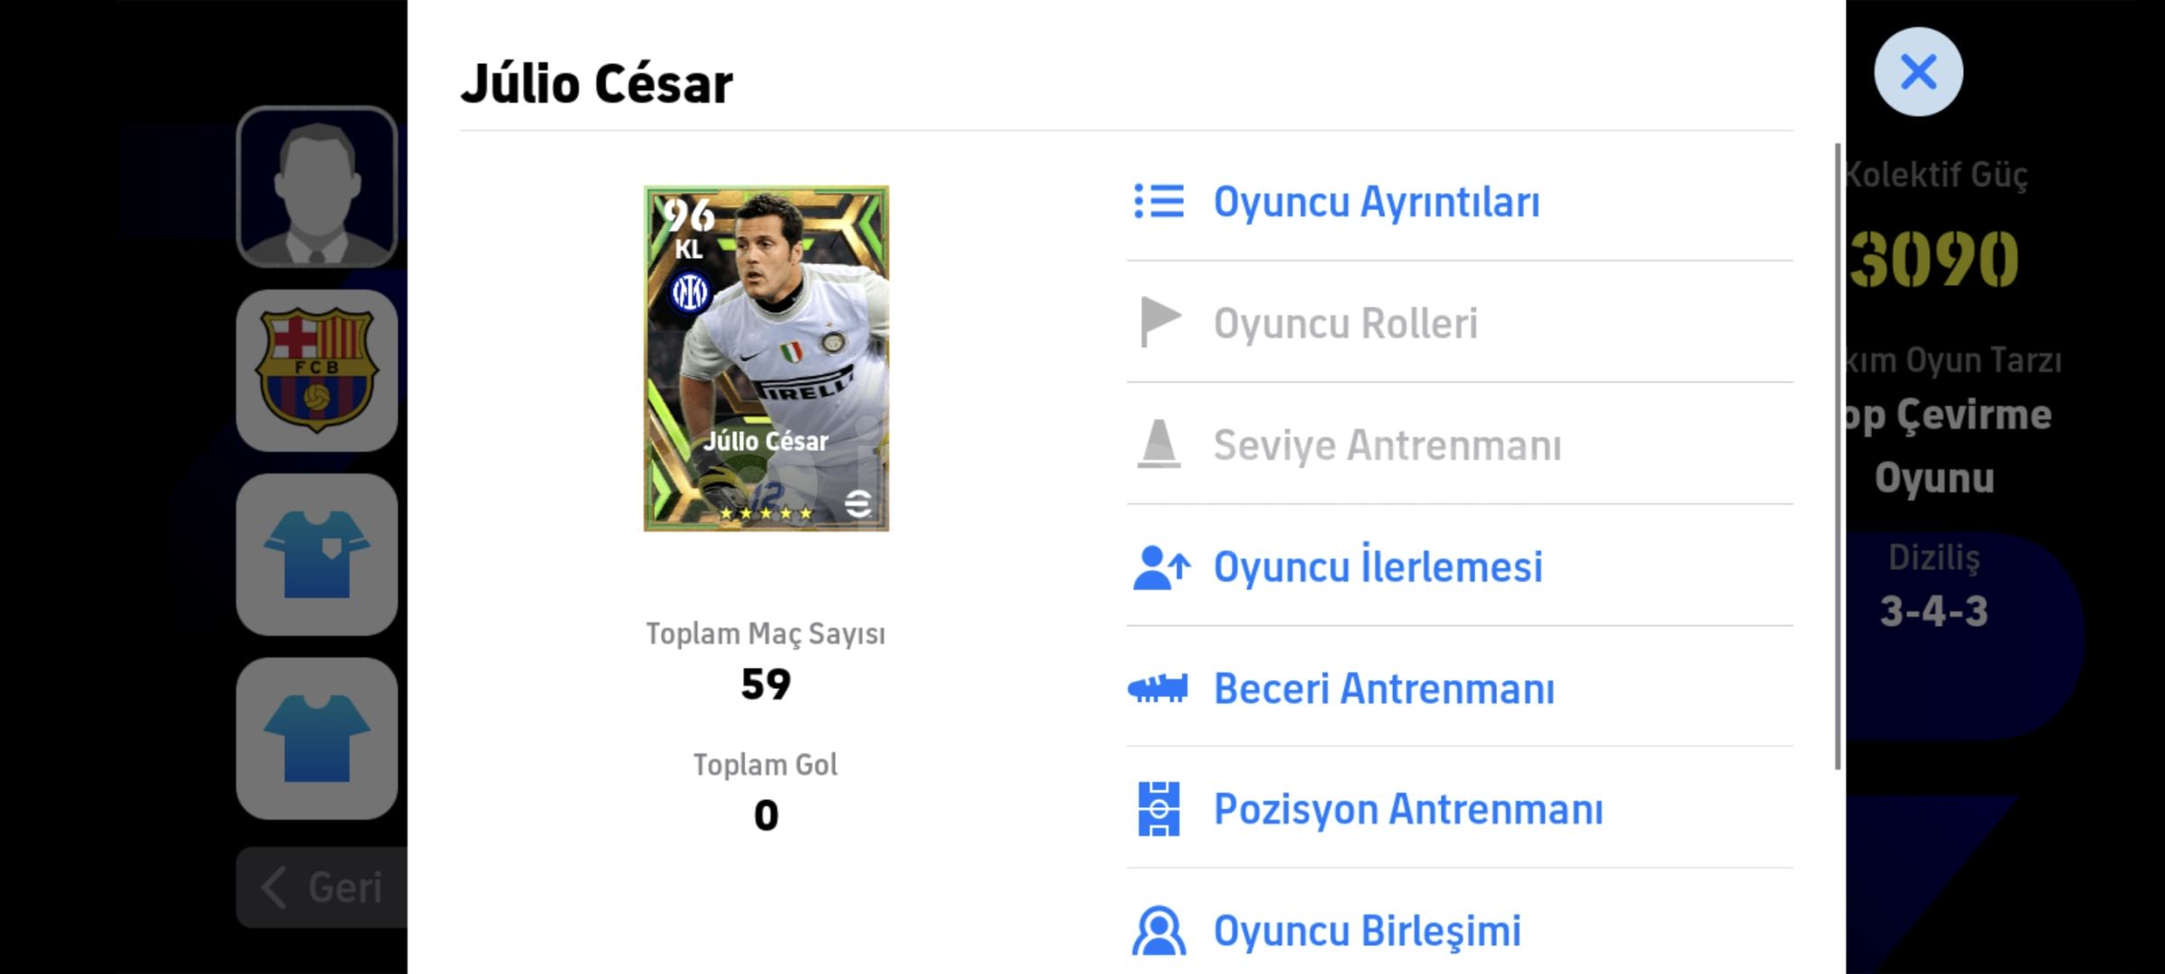Click the Júlio César player card
This screenshot has width=2165, height=974.
(766, 358)
